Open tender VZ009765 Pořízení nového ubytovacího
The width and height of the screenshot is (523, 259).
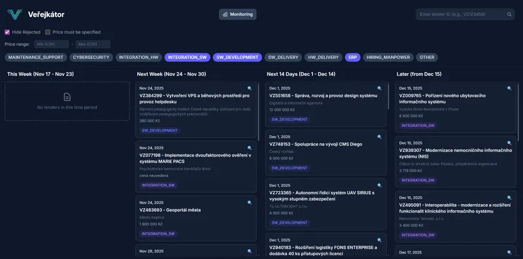[443, 99]
